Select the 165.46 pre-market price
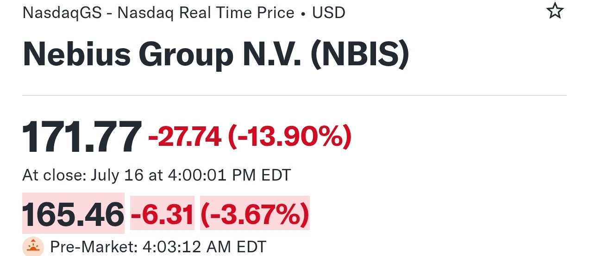 pos(73,213)
